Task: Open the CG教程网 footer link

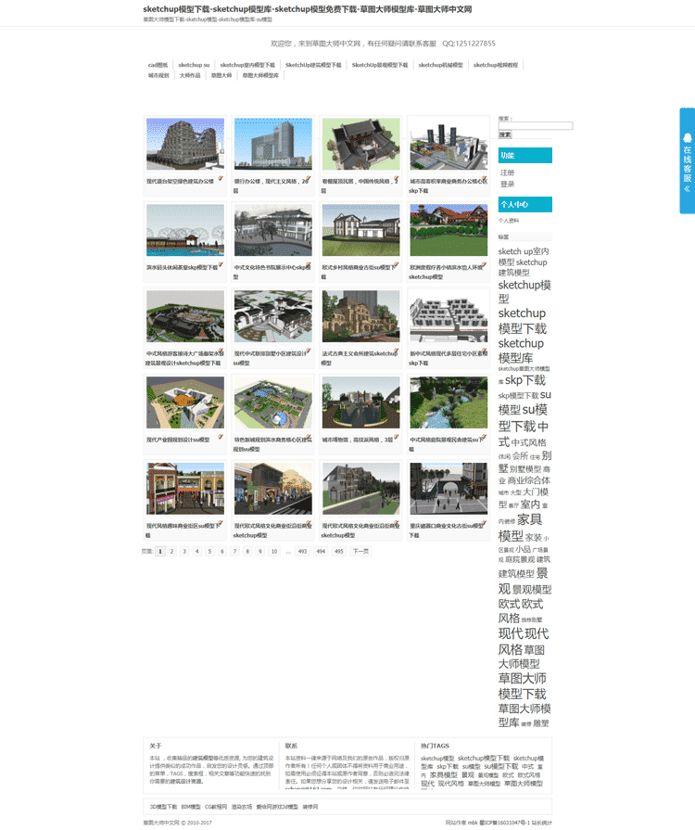Action: 216,807
